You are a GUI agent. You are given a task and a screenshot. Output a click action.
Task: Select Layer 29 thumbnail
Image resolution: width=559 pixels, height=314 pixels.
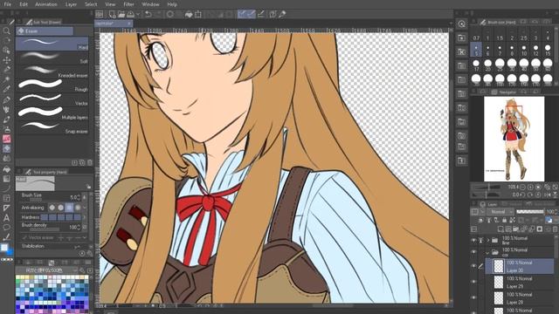pyautogui.click(x=499, y=282)
